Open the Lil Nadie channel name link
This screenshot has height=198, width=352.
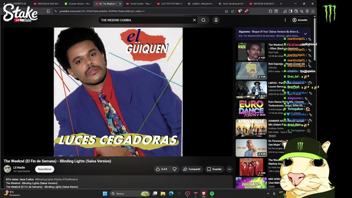(19, 167)
